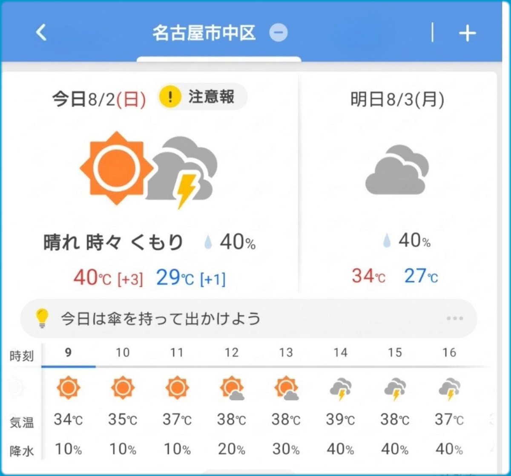Click the lightbulb tip icon
511x476 pixels.
pyautogui.click(x=42, y=318)
